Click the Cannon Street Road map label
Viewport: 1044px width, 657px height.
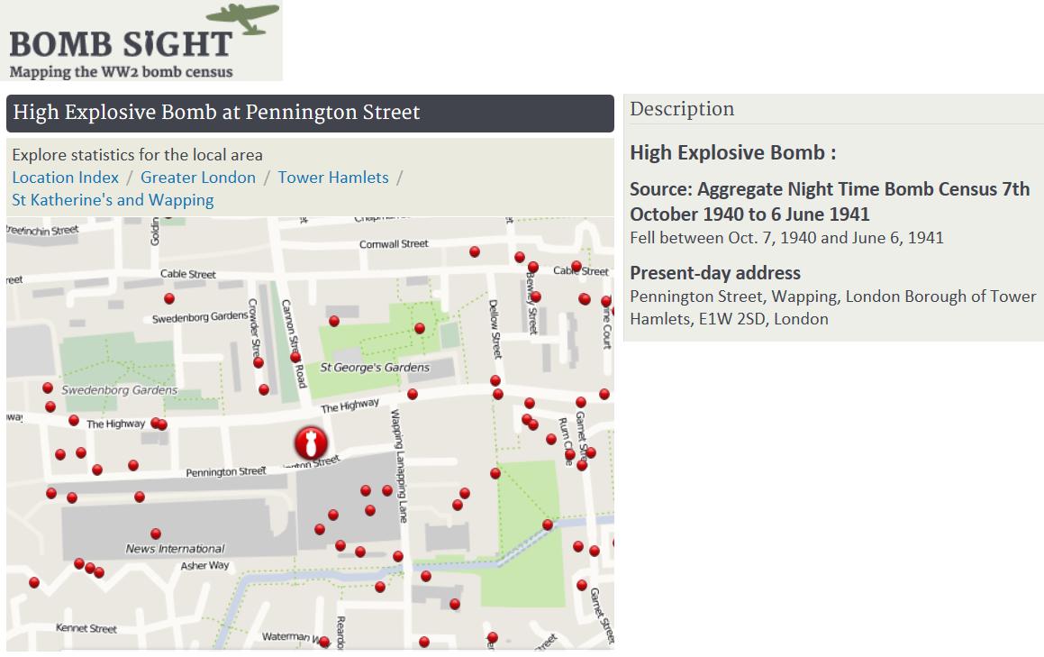tap(294, 343)
